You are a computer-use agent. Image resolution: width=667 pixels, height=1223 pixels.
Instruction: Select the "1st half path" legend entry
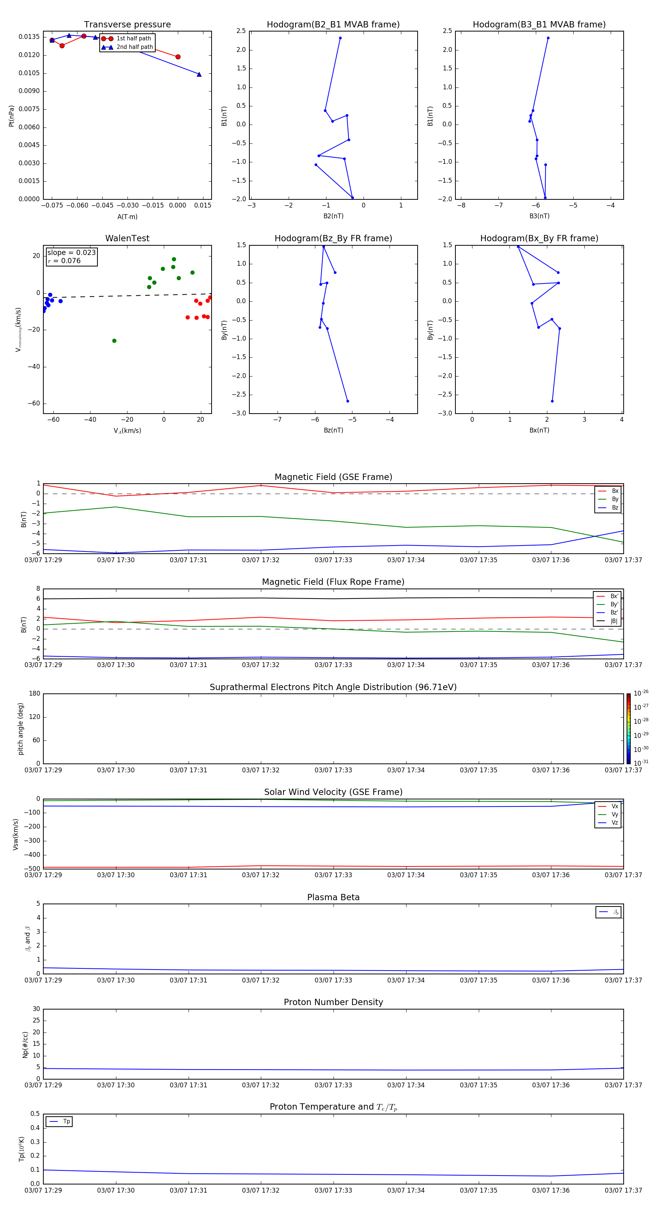(126, 39)
